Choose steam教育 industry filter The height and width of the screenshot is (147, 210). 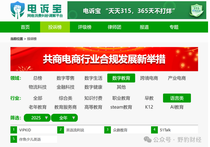pos(121,107)
